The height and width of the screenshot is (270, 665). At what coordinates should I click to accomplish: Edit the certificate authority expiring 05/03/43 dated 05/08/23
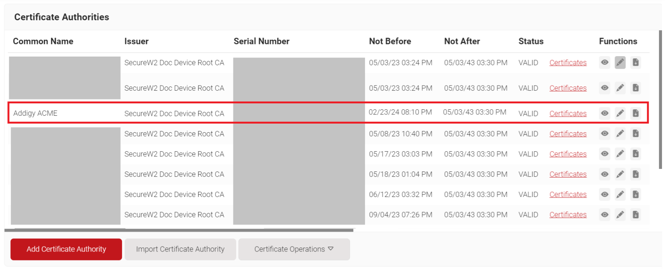[x=620, y=133]
